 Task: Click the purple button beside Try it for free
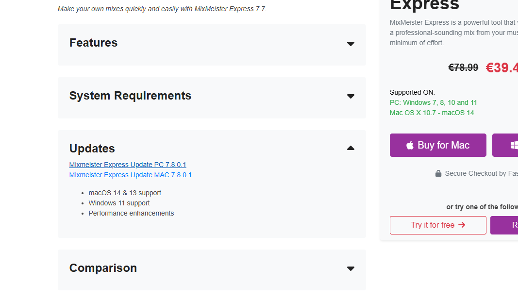504,225
